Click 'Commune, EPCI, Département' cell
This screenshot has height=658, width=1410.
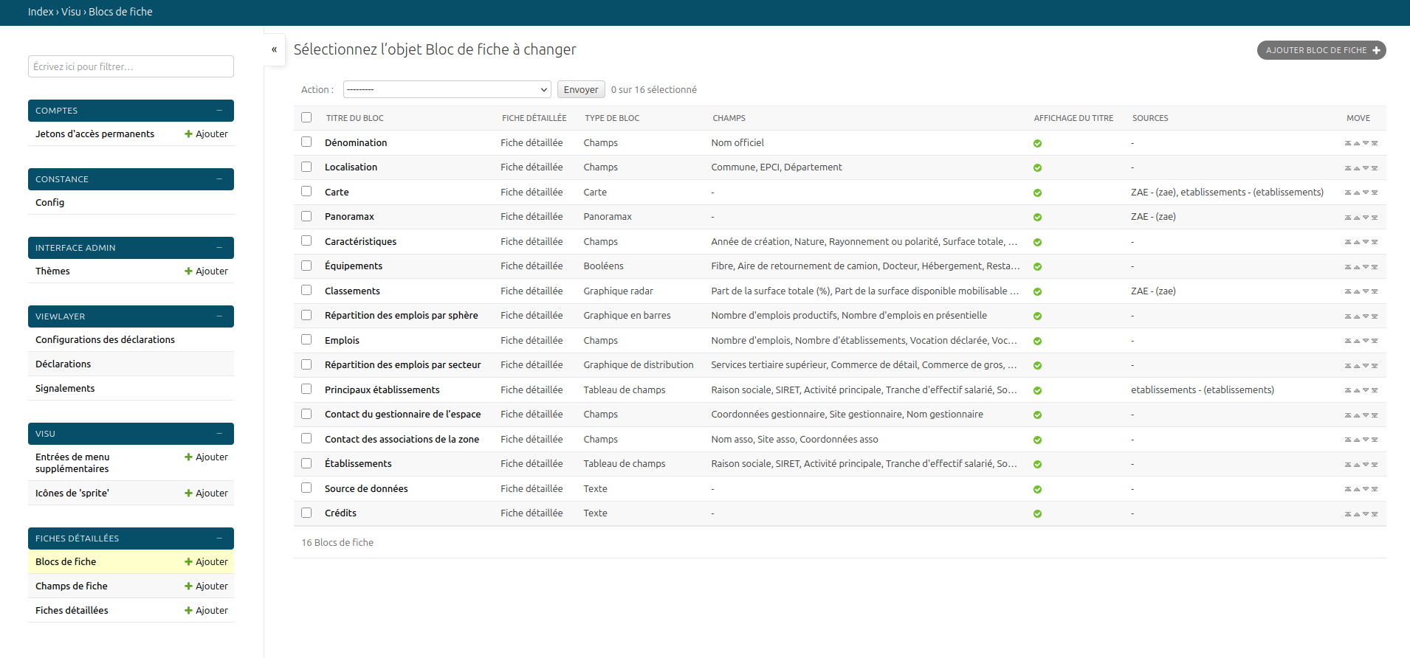[x=776, y=167]
